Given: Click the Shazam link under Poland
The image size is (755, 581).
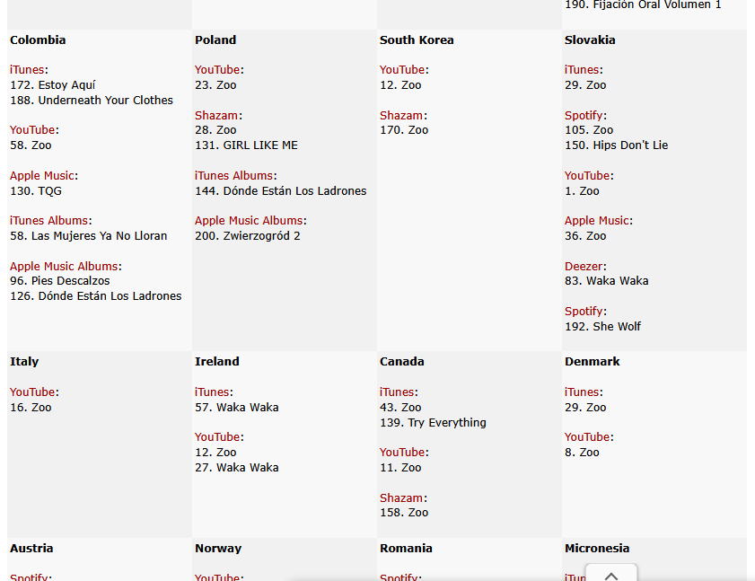Looking at the screenshot, I should click(216, 116).
